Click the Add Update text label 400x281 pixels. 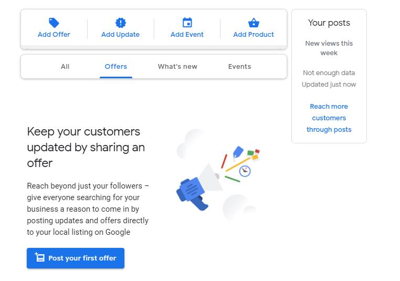(121, 35)
